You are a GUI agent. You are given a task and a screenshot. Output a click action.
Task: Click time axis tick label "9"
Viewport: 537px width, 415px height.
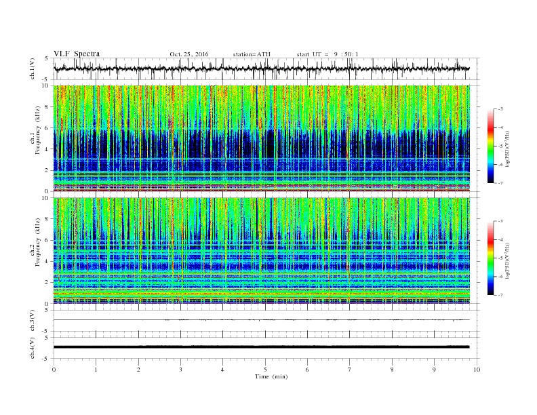[x=434, y=370]
